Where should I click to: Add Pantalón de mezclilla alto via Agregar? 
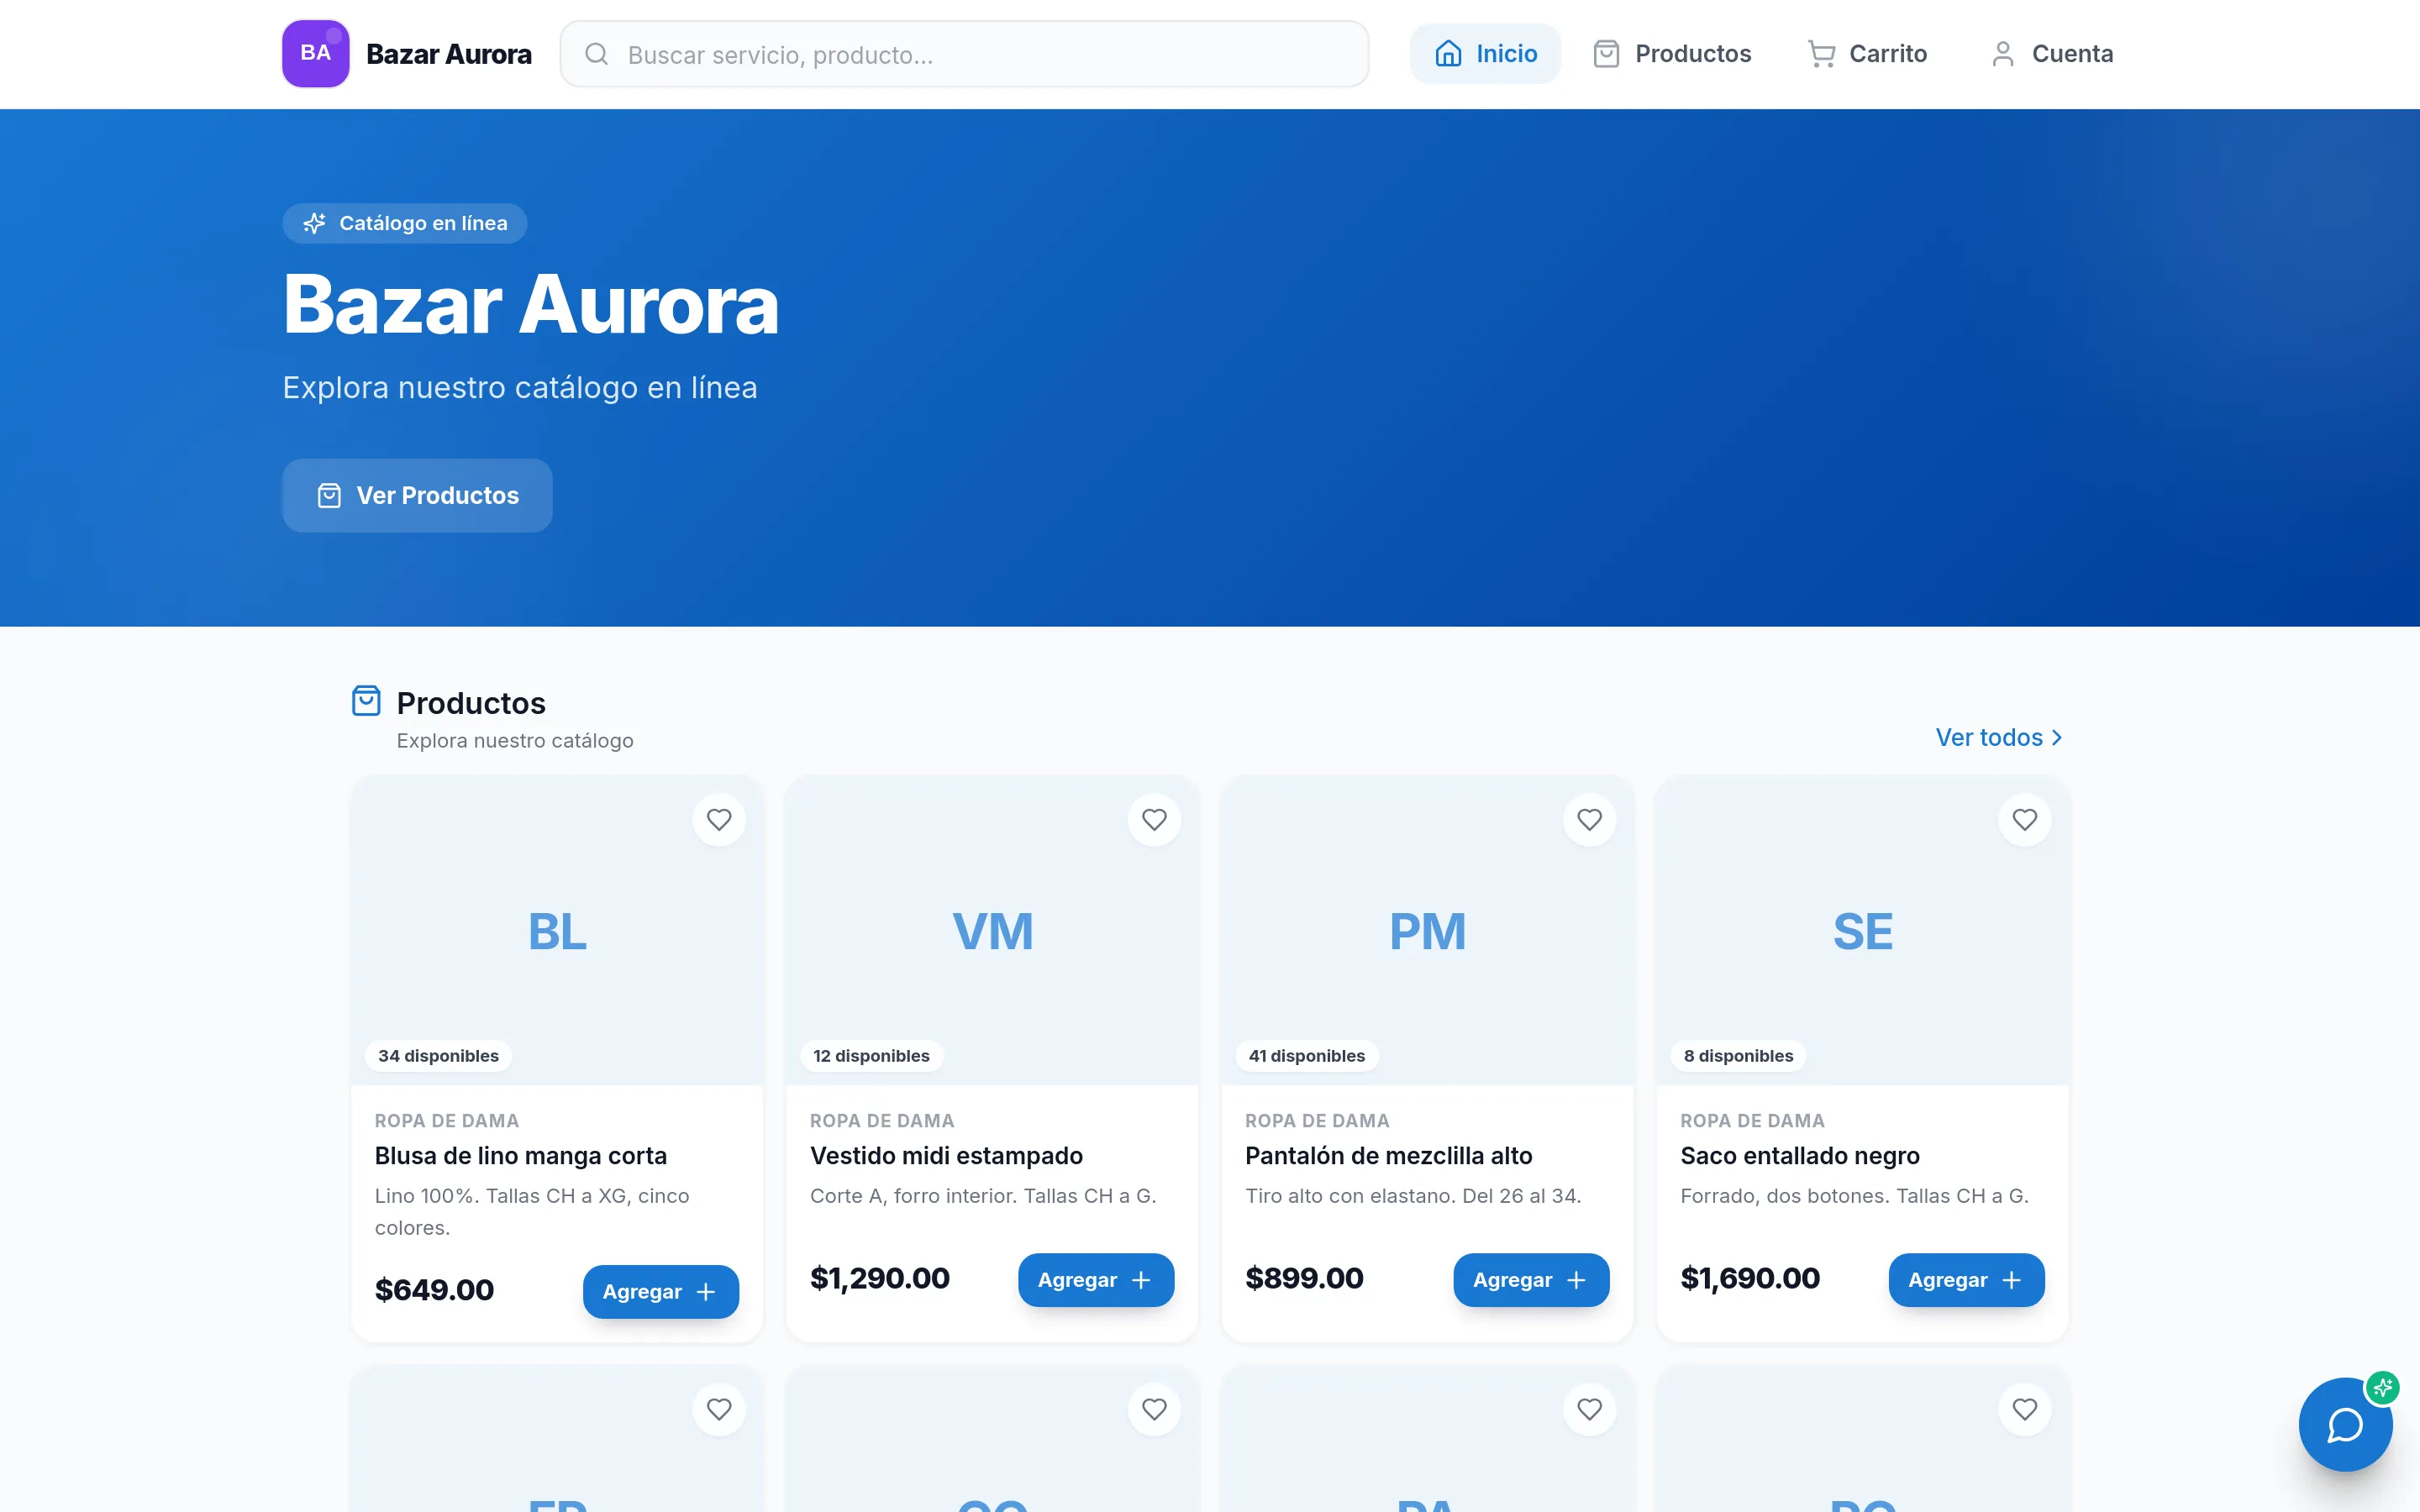click(1531, 1280)
